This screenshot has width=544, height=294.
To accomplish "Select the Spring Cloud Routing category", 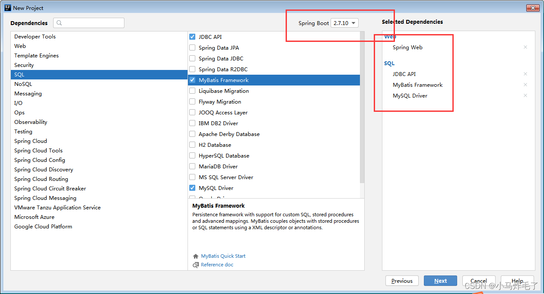I will [99, 179].
